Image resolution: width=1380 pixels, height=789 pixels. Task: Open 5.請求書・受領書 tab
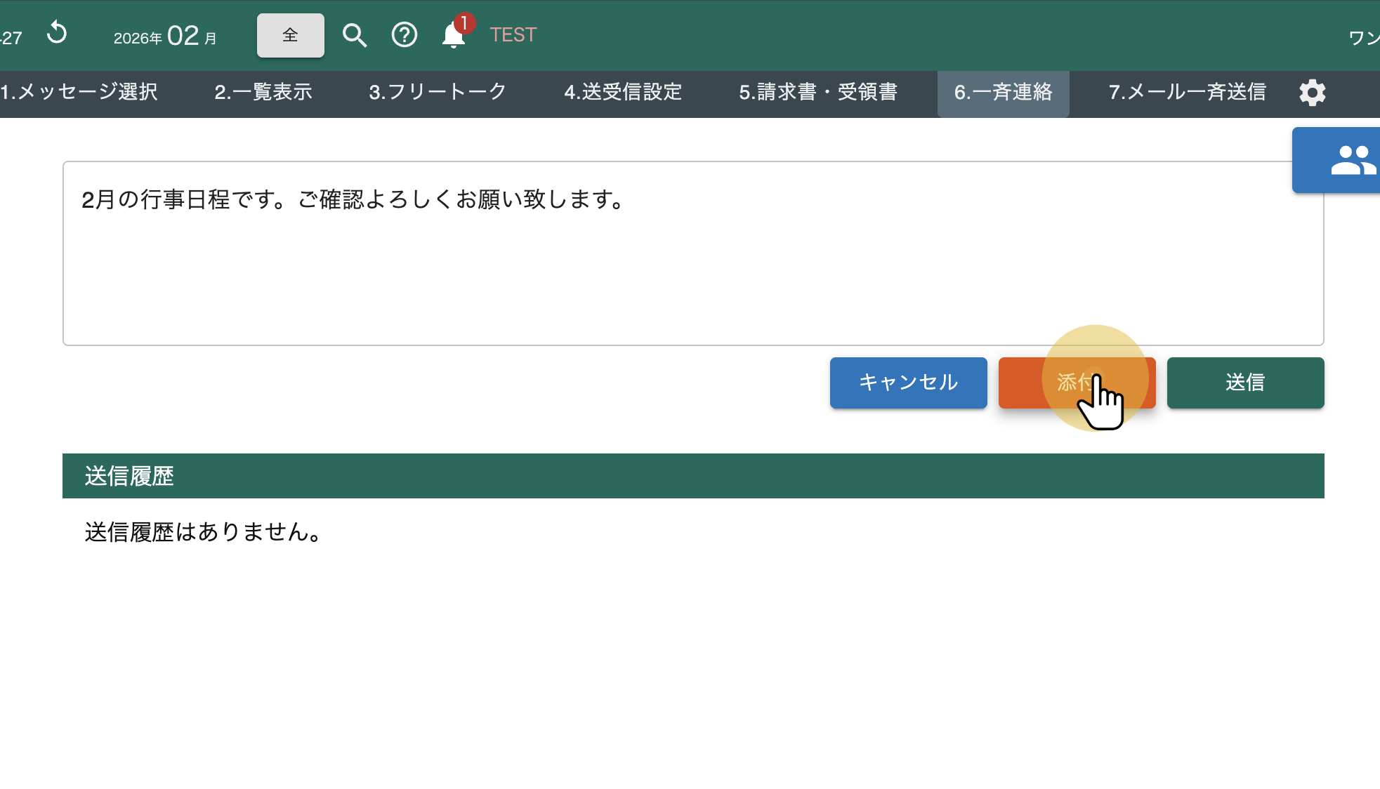pyautogui.click(x=817, y=93)
